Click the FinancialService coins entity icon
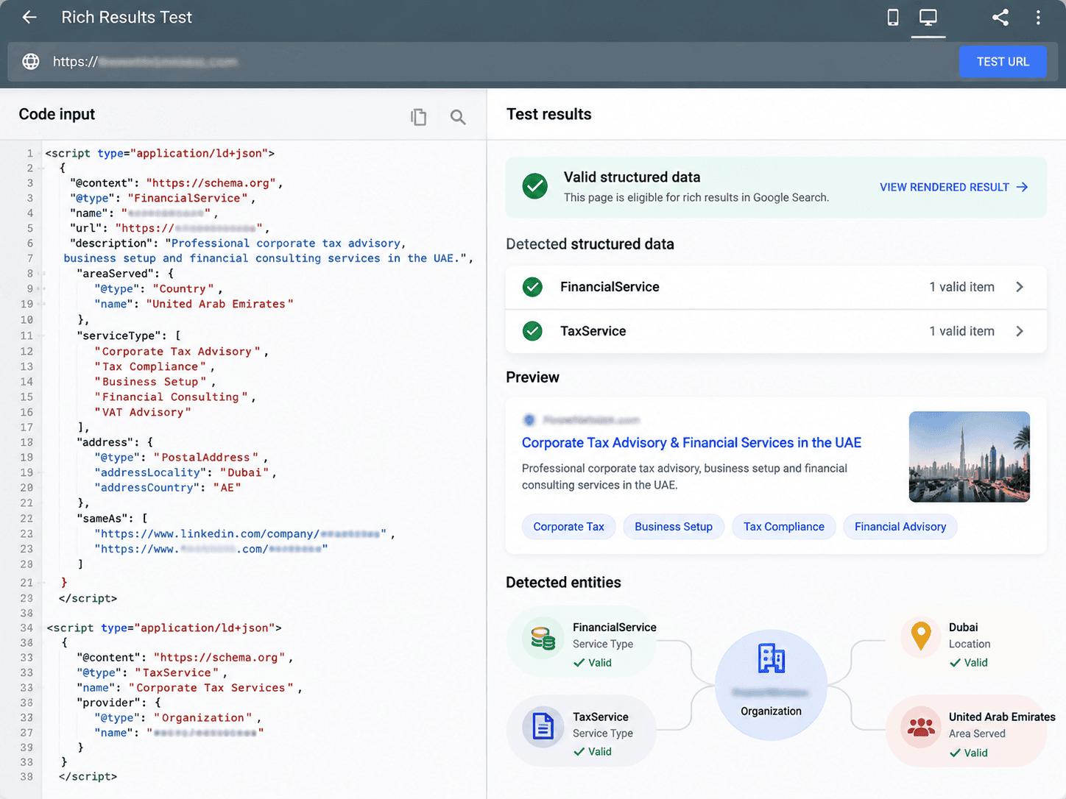Image resolution: width=1066 pixels, height=799 pixels. [543, 637]
